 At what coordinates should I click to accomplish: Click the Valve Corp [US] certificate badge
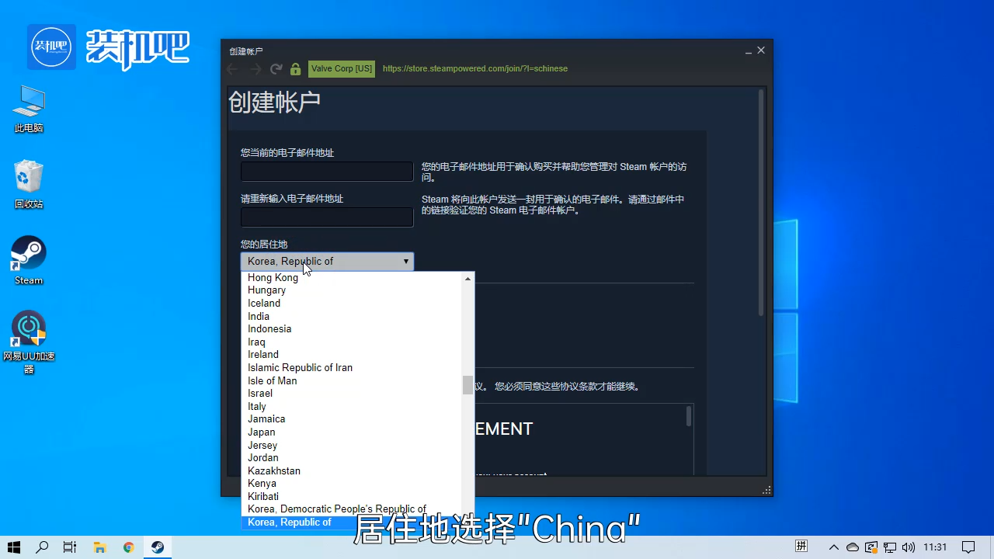tap(341, 68)
